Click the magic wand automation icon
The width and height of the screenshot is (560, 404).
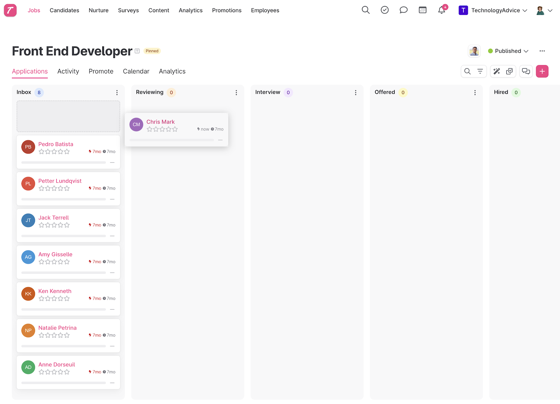497,71
